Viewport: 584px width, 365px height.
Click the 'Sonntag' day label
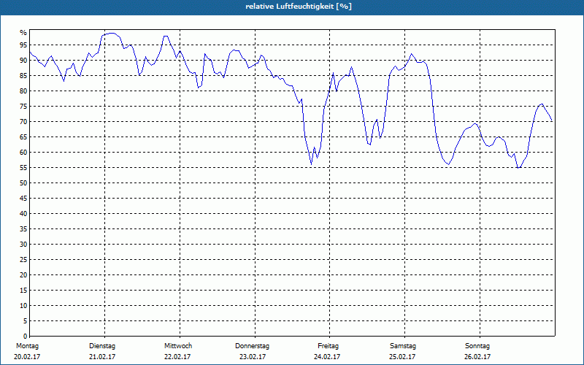tap(477, 346)
